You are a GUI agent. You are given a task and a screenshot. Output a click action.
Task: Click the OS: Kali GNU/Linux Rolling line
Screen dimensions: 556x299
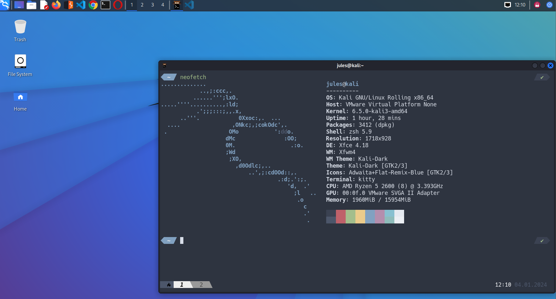coord(380,98)
